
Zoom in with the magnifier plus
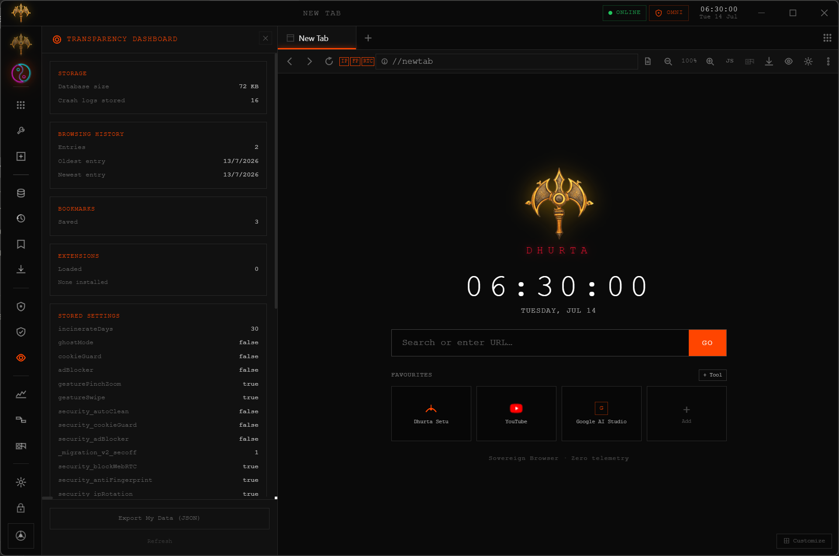pyautogui.click(x=710, y=62)
